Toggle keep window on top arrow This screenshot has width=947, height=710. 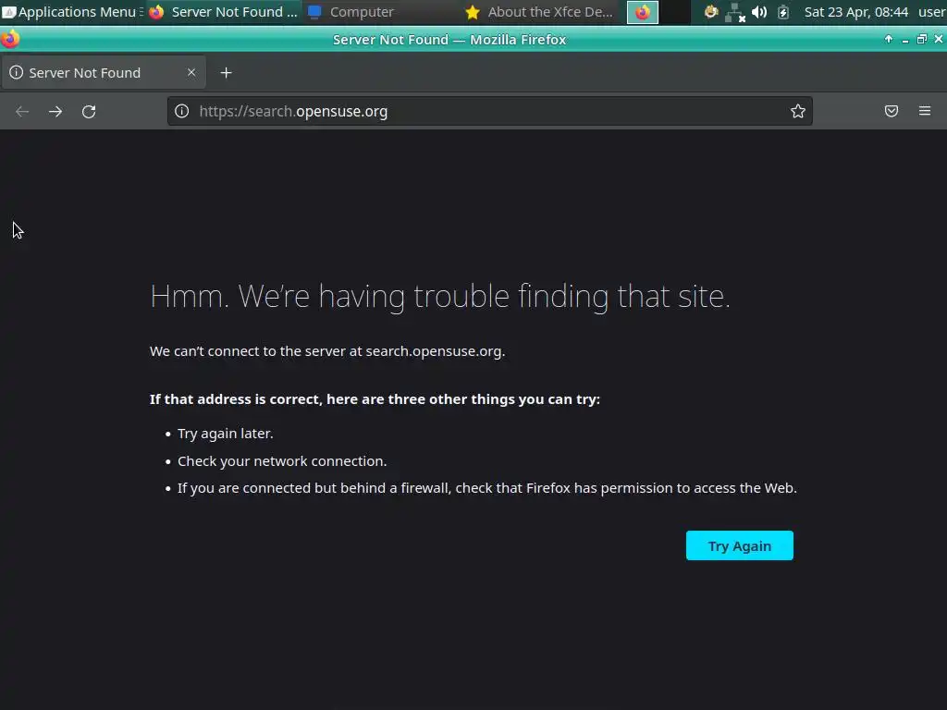click(x=889, y=39)
